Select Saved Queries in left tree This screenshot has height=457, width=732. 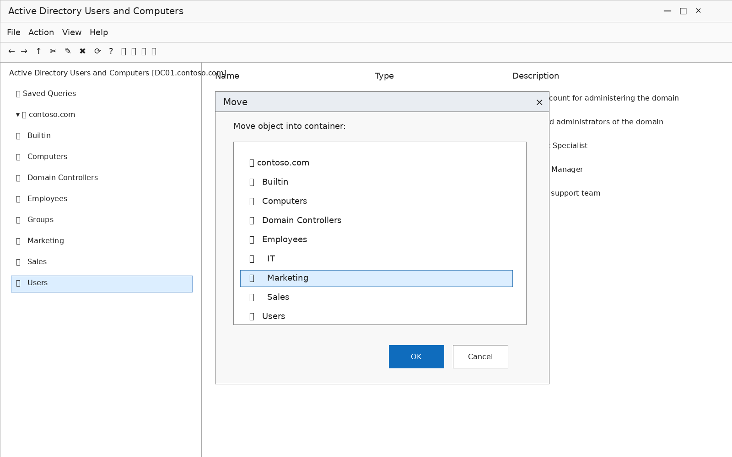pyautogui.click(x=46, y=93)
